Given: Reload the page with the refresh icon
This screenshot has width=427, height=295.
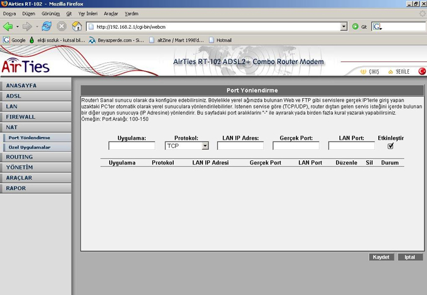Looking at the screenshot, I should coord(46,26).
